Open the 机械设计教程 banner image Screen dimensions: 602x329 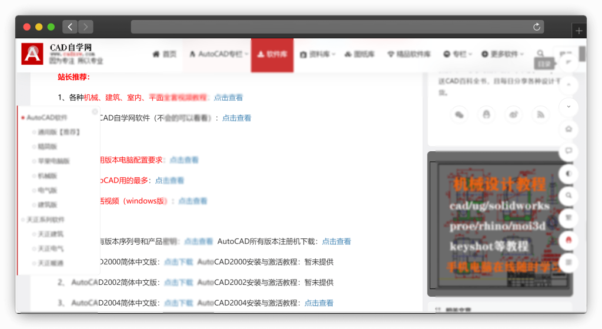[500, 224]
